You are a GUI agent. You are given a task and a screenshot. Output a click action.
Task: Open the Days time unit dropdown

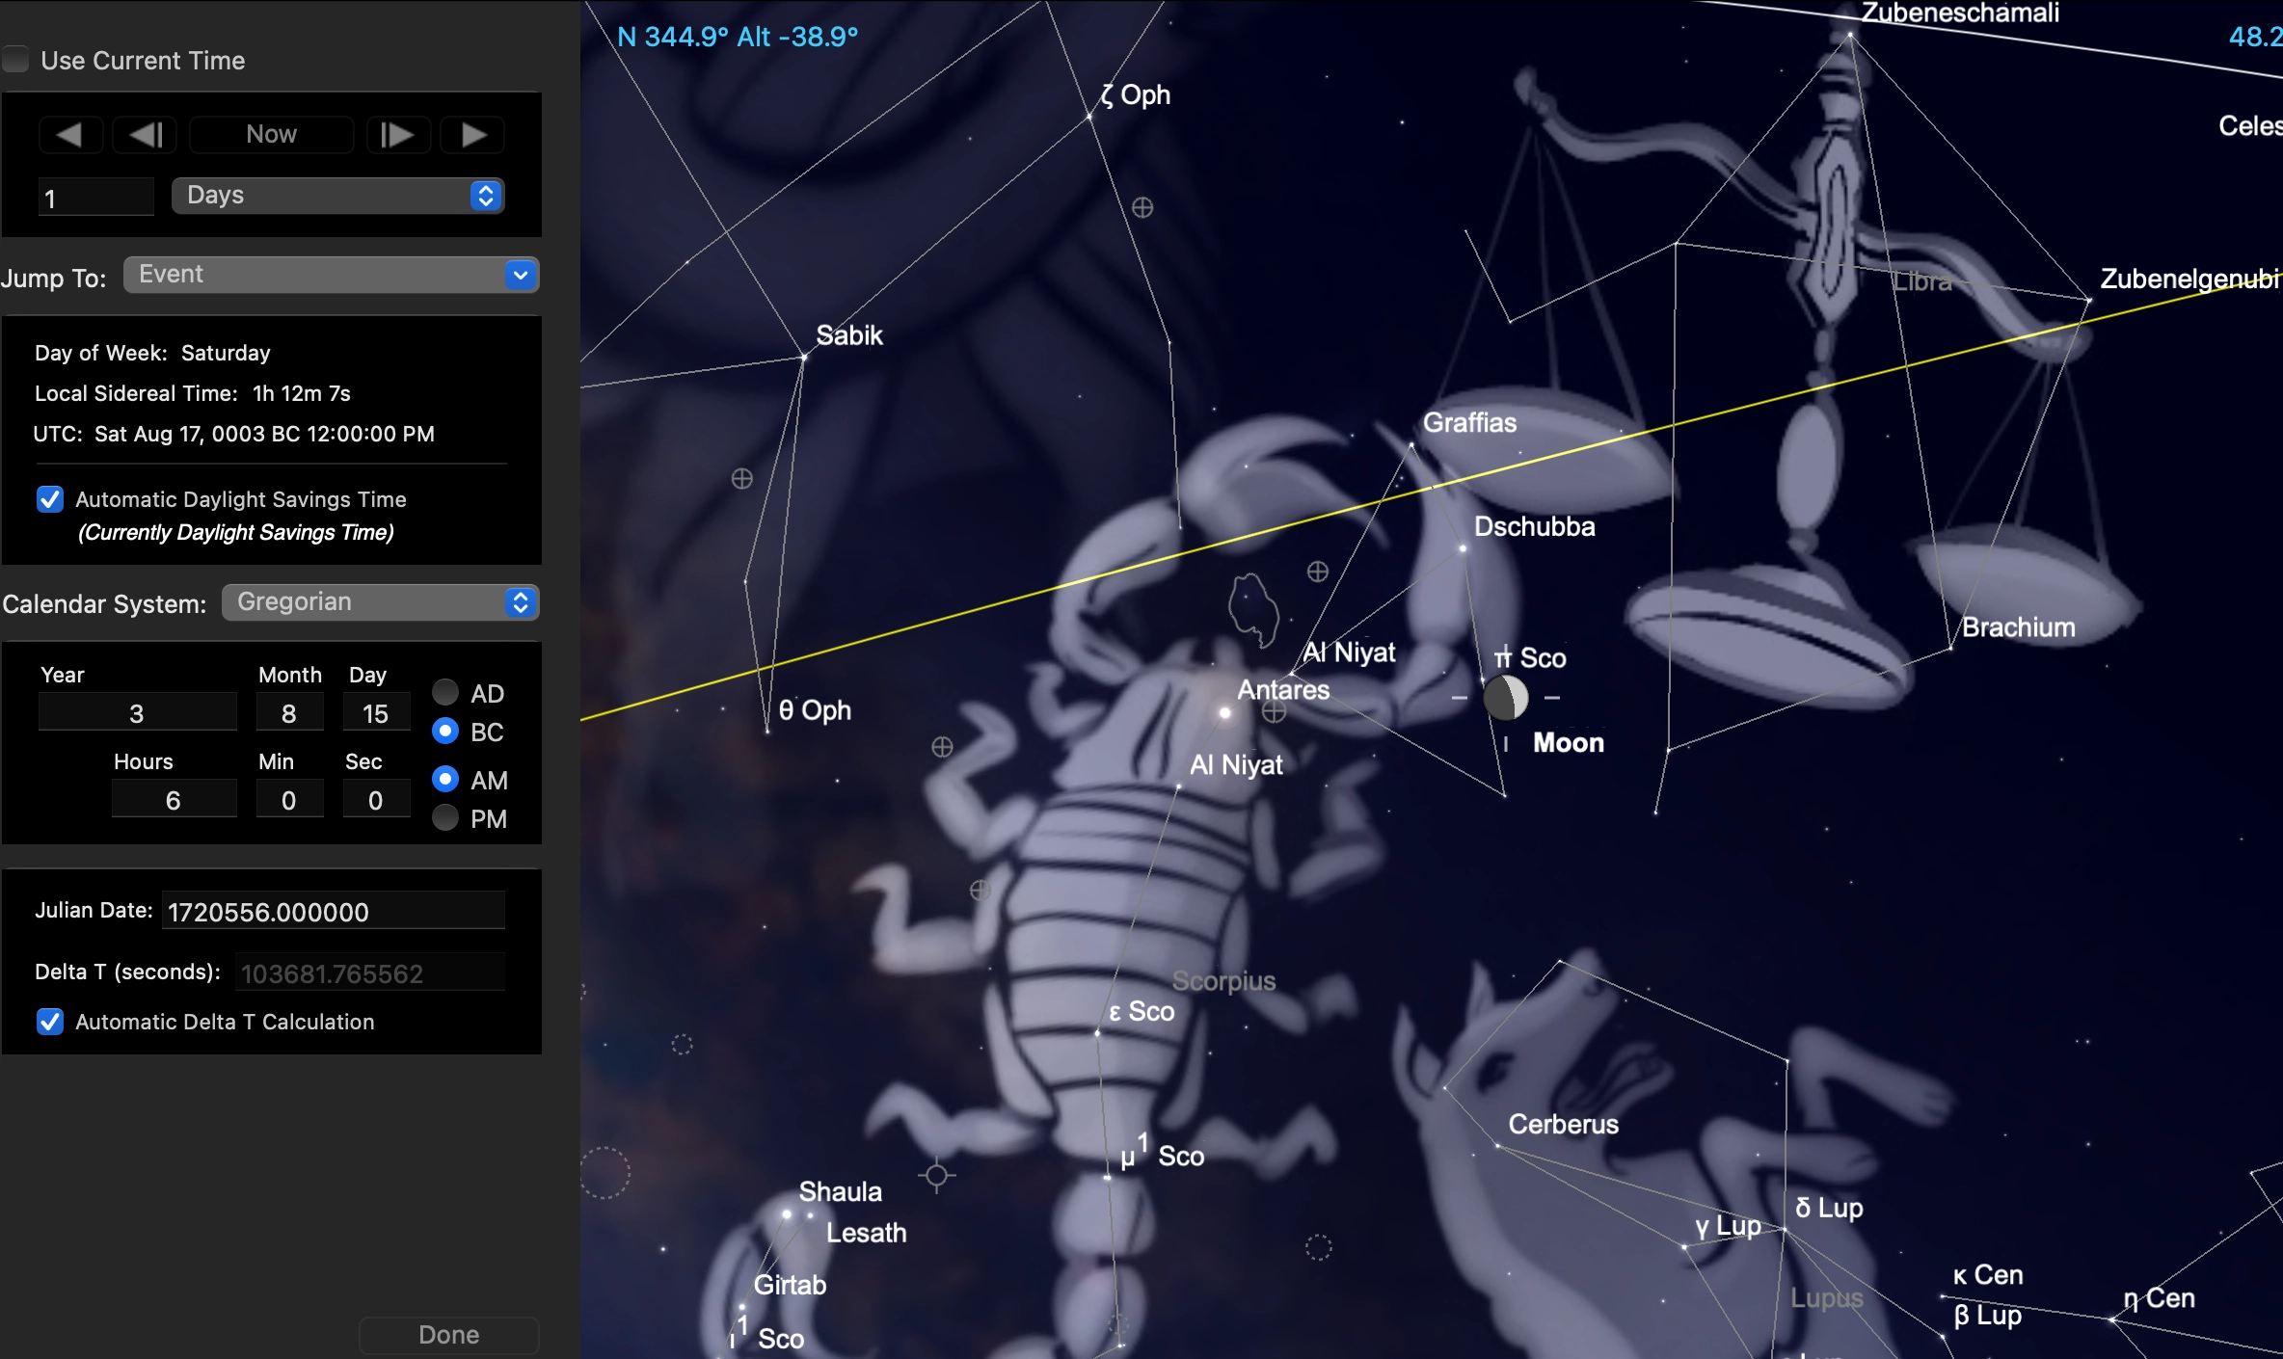[337, 196]
